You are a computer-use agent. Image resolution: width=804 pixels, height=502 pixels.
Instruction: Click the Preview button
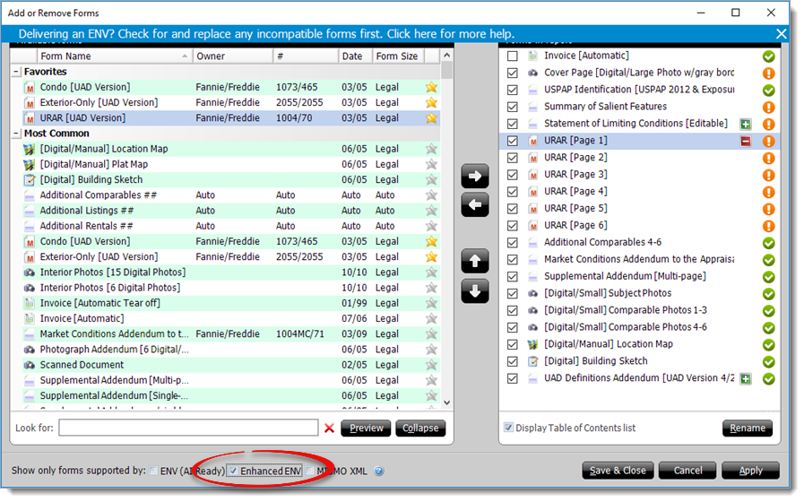tap(366, 428)
